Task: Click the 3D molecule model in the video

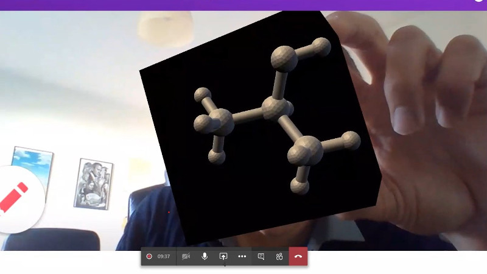Action: (x=277, y=115)
